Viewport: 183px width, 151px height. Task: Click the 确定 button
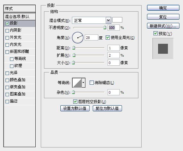pyautogui.click(x=163, y=8)
